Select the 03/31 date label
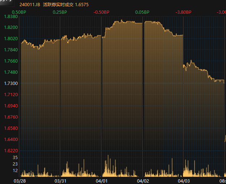The width and height of the screenshot is (226, 184). tap(60, 181)
